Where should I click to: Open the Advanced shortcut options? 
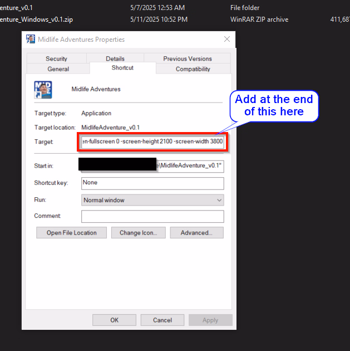coord(196,232)
